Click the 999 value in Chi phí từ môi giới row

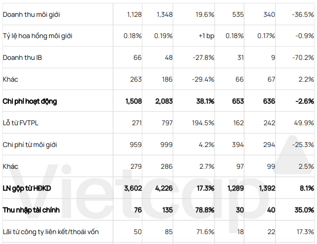(167, 145)
